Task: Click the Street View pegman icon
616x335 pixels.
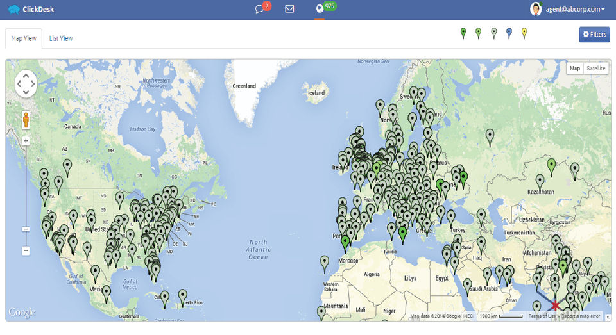Action: 26,120
